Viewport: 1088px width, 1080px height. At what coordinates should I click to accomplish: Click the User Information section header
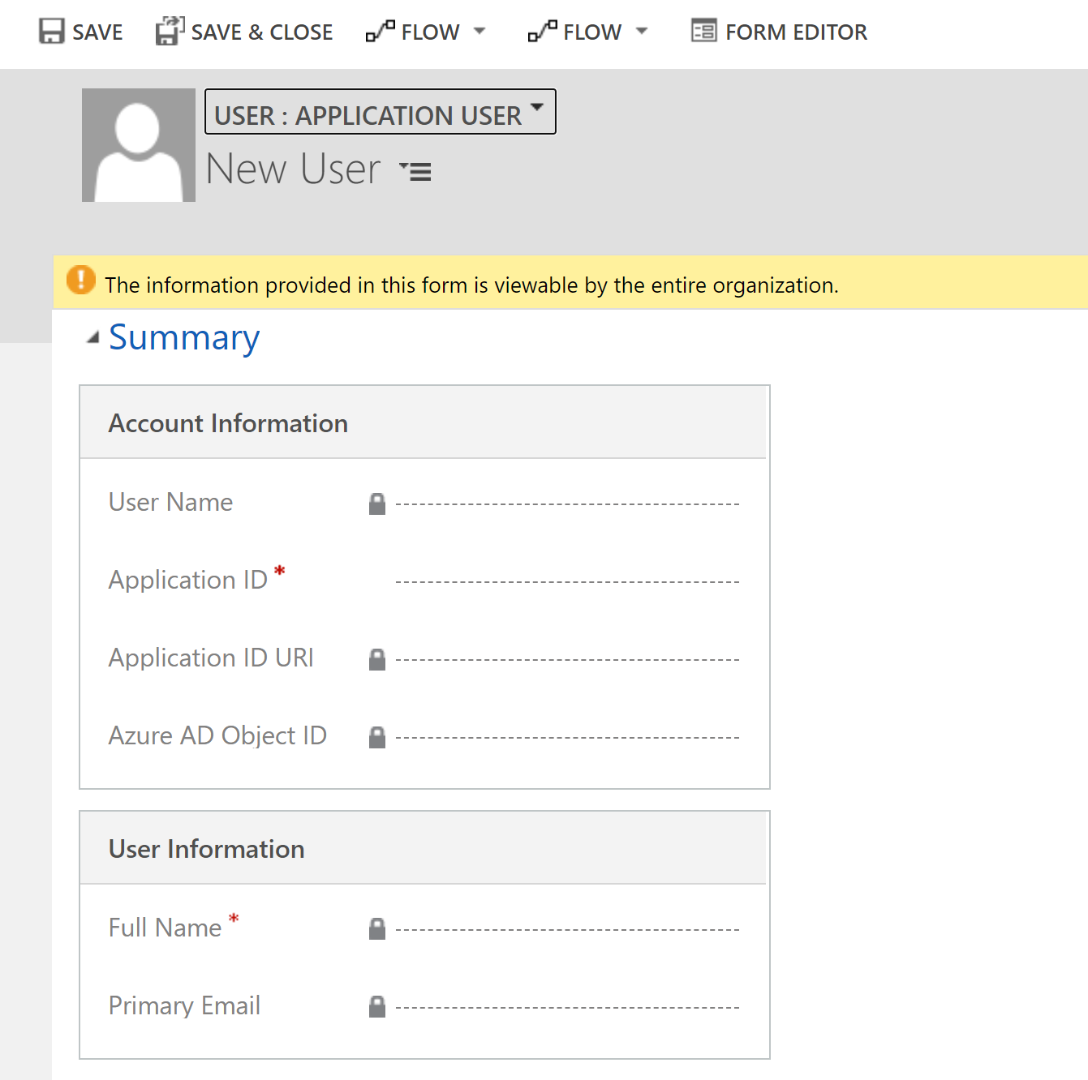[x=423, y=848]
